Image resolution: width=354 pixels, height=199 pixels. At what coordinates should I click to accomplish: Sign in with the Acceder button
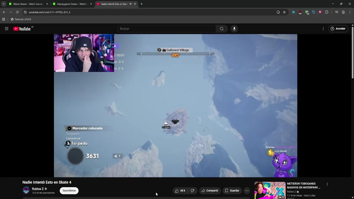point(338,29)
